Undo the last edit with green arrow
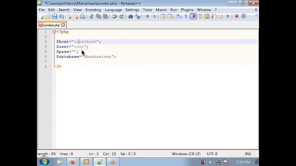The image size is (296, 166). click(114, 17)
